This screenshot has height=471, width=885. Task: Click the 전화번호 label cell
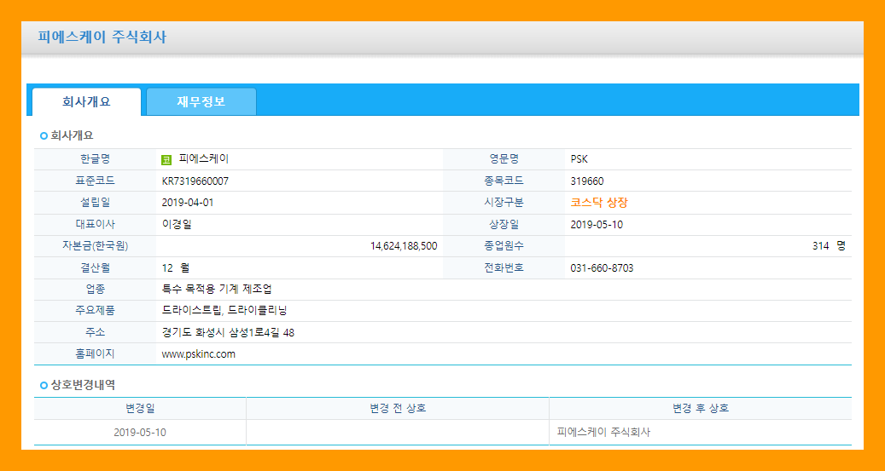pyautogui.click(x=504, y=267)
